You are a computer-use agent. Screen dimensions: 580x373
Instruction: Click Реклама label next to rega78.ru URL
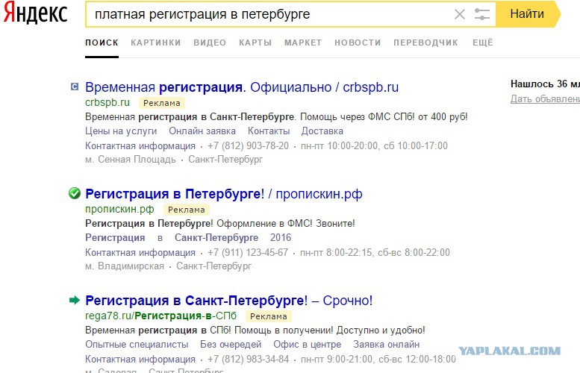coord(269,316)
